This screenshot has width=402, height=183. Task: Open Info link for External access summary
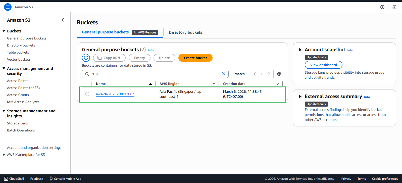tap(367, 97)
